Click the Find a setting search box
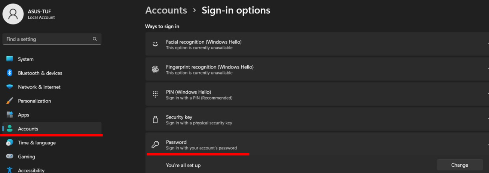This screenshot has height=173, width=489. [x=47, y=39]
